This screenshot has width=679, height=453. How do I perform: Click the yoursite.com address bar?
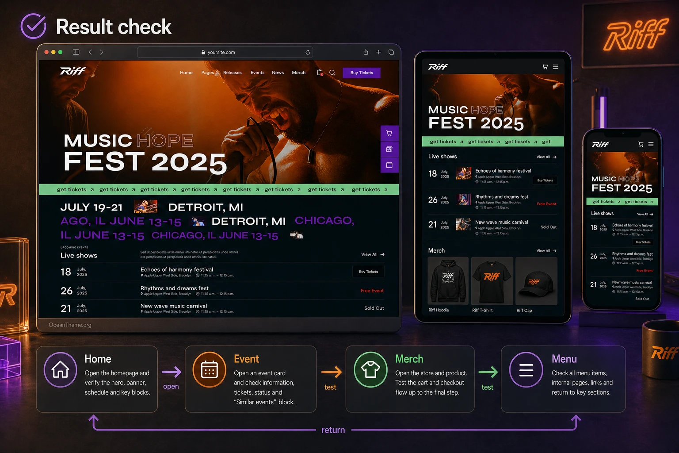click(225, 52)
